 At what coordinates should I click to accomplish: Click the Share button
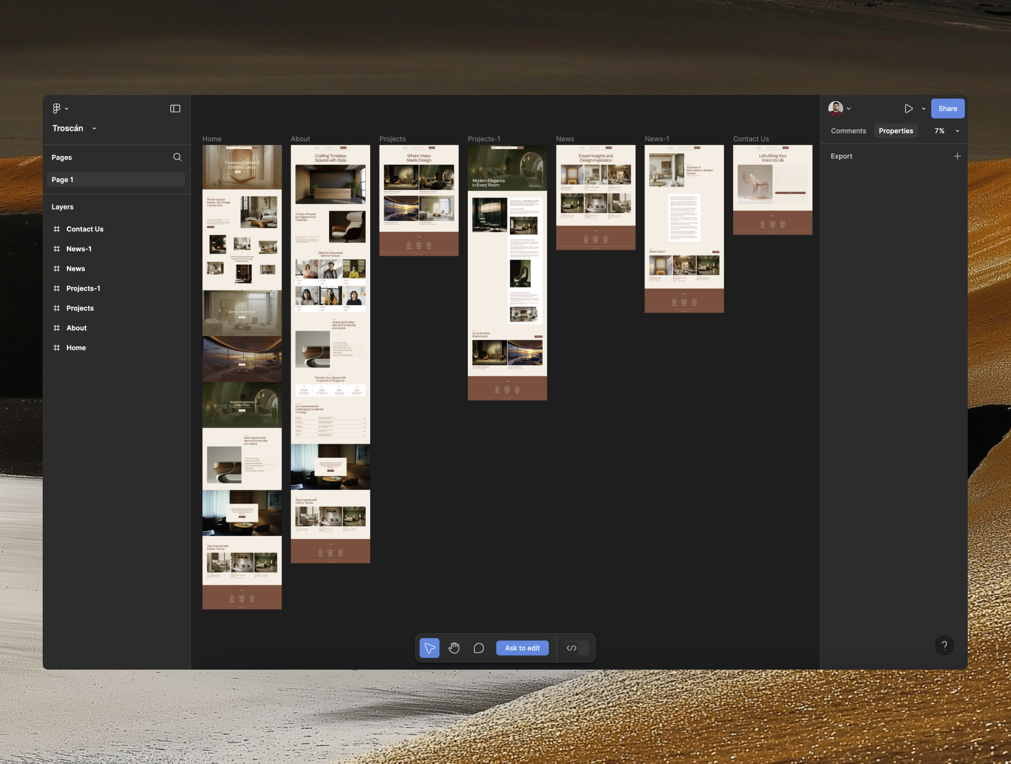[948, 108]
